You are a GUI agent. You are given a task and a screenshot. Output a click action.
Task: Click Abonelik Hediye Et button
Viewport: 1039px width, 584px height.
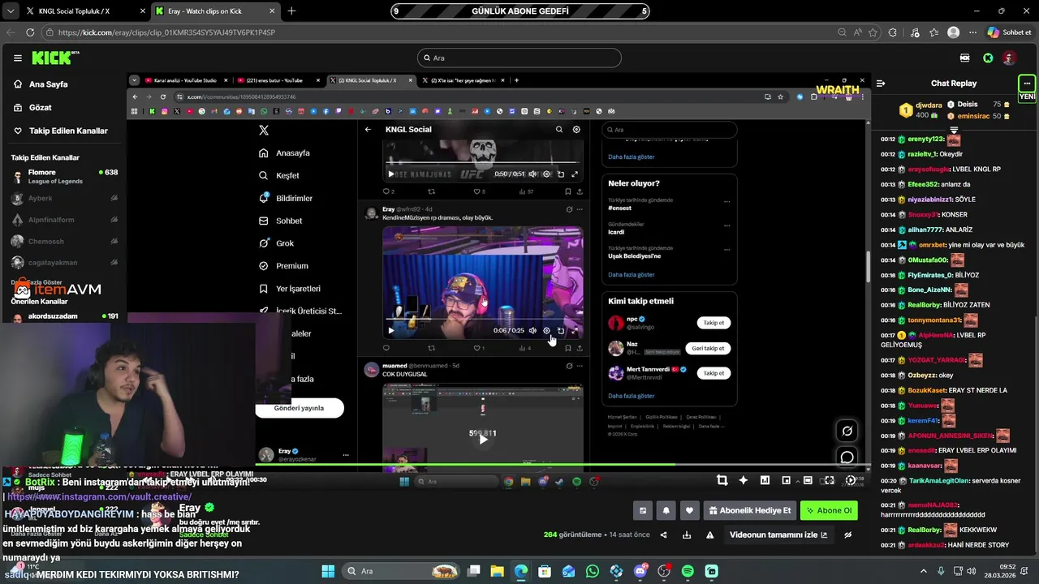click(750, 510)
